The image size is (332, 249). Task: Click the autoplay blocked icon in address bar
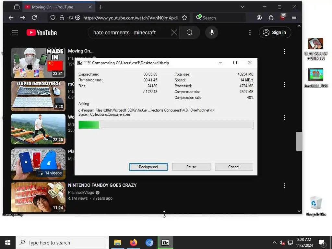click(77, 18)
